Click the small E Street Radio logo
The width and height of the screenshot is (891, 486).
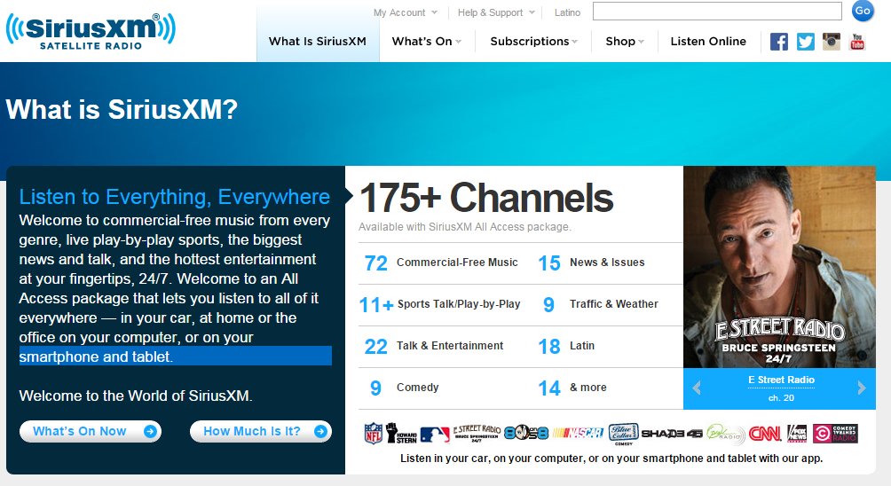(477, 433)
